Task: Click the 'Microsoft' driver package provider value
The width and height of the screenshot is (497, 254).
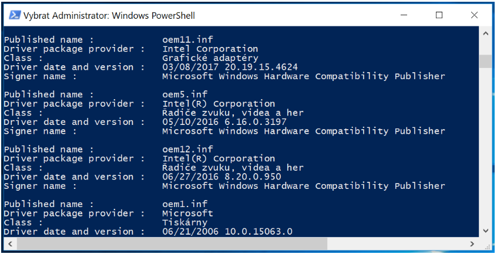Action: point(187,213)
